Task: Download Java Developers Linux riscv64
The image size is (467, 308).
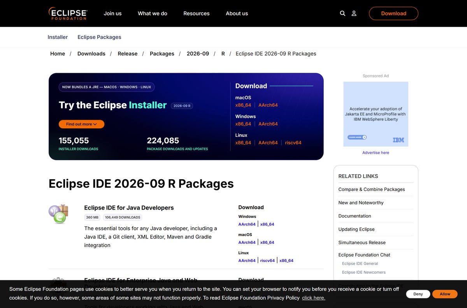Action: click(x=267, y=261)
